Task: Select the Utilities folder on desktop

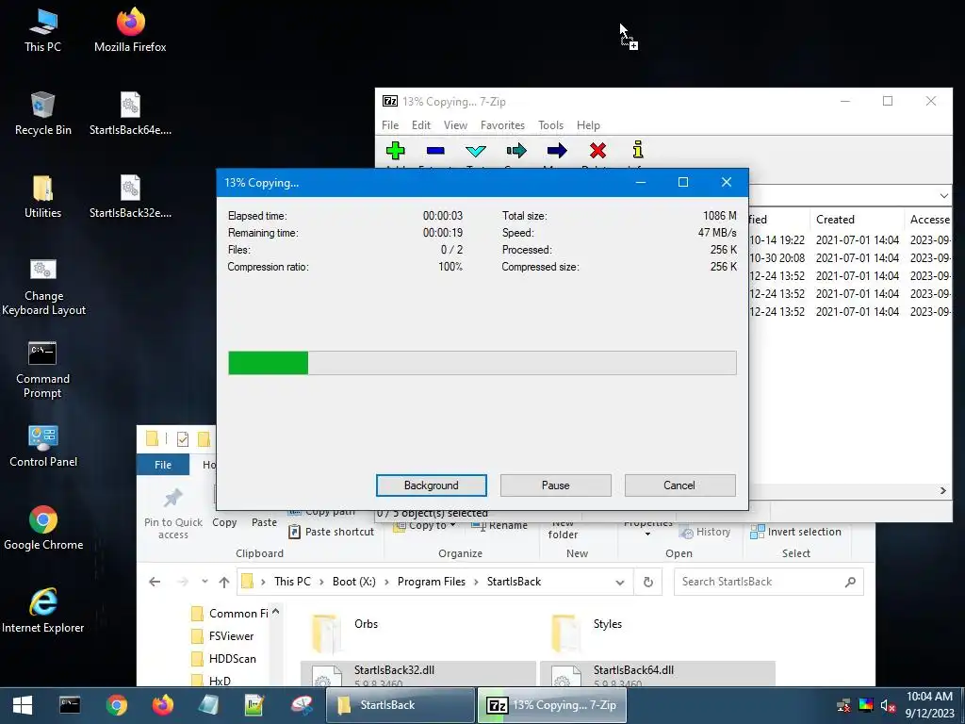Action: [42, 197]
